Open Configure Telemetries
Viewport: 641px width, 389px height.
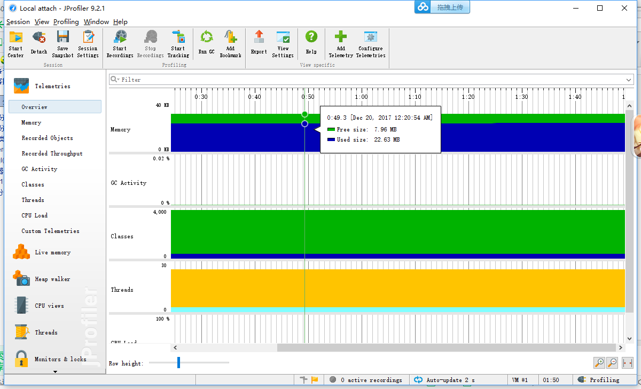coord(371,44)
